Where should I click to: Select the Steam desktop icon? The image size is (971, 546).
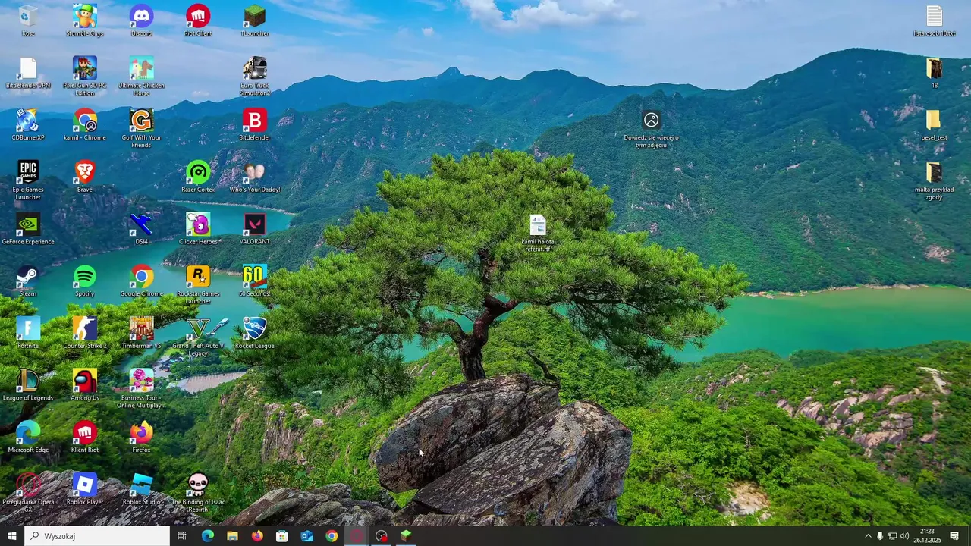[x=28, y=281]
